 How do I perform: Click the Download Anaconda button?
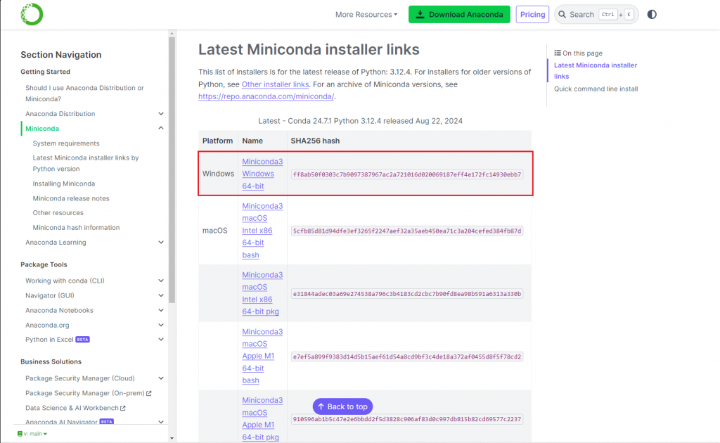point(459,14)
